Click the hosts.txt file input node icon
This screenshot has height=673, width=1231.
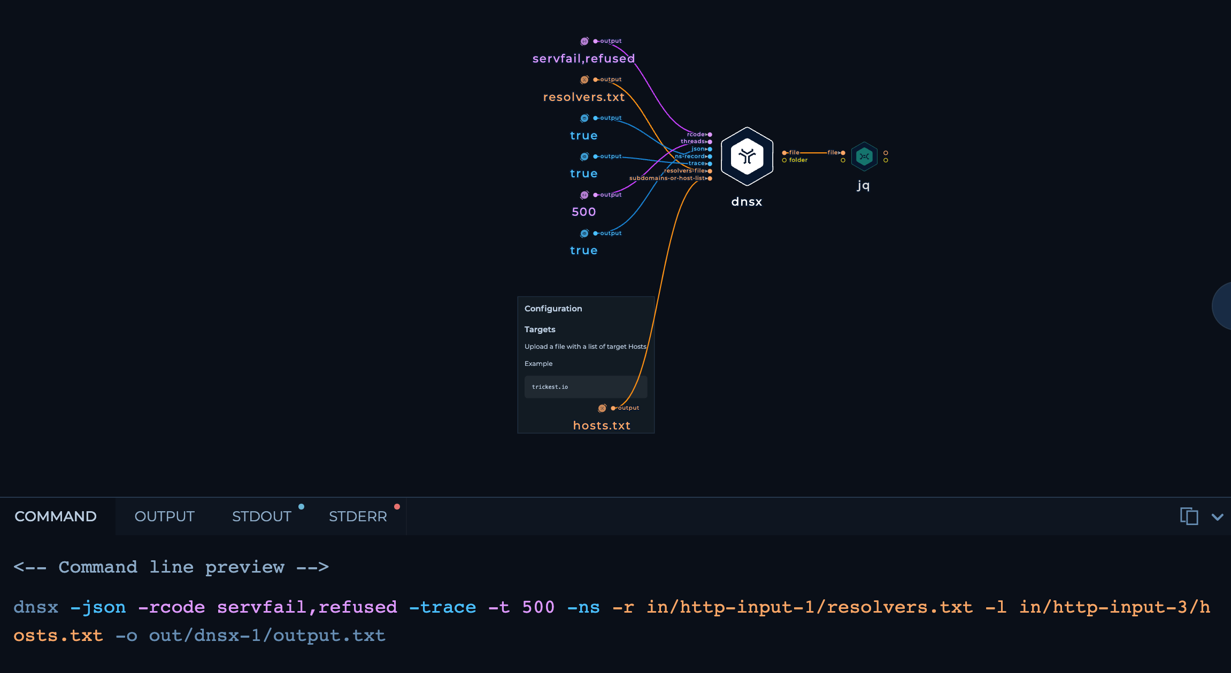602,408
